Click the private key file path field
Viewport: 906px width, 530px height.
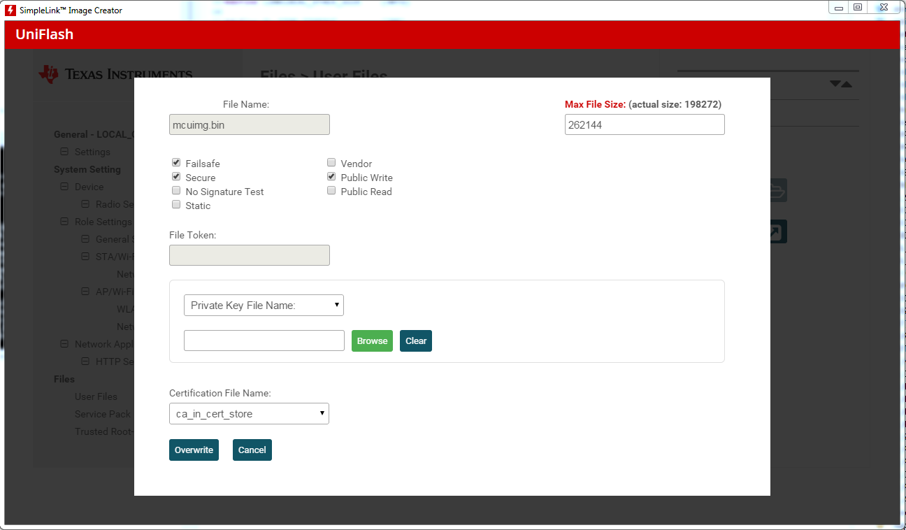coord(264,341)
